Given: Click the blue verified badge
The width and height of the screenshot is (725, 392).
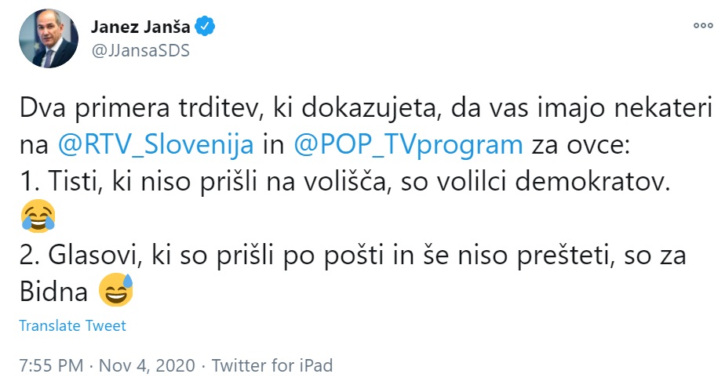Looking at the screenshot, I should pos(206,28).
